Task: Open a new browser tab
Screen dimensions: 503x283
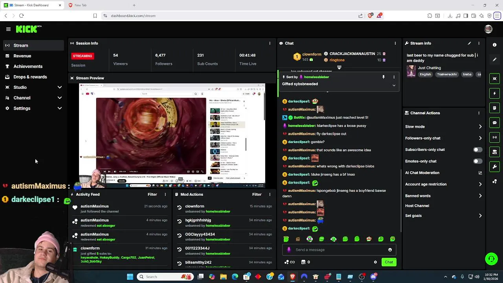Action: click(x=134, y=5)
